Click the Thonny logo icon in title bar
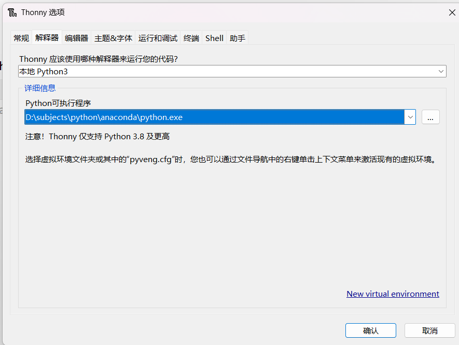Viewport: 459px width, 345px height. click(x=12, y=12)
